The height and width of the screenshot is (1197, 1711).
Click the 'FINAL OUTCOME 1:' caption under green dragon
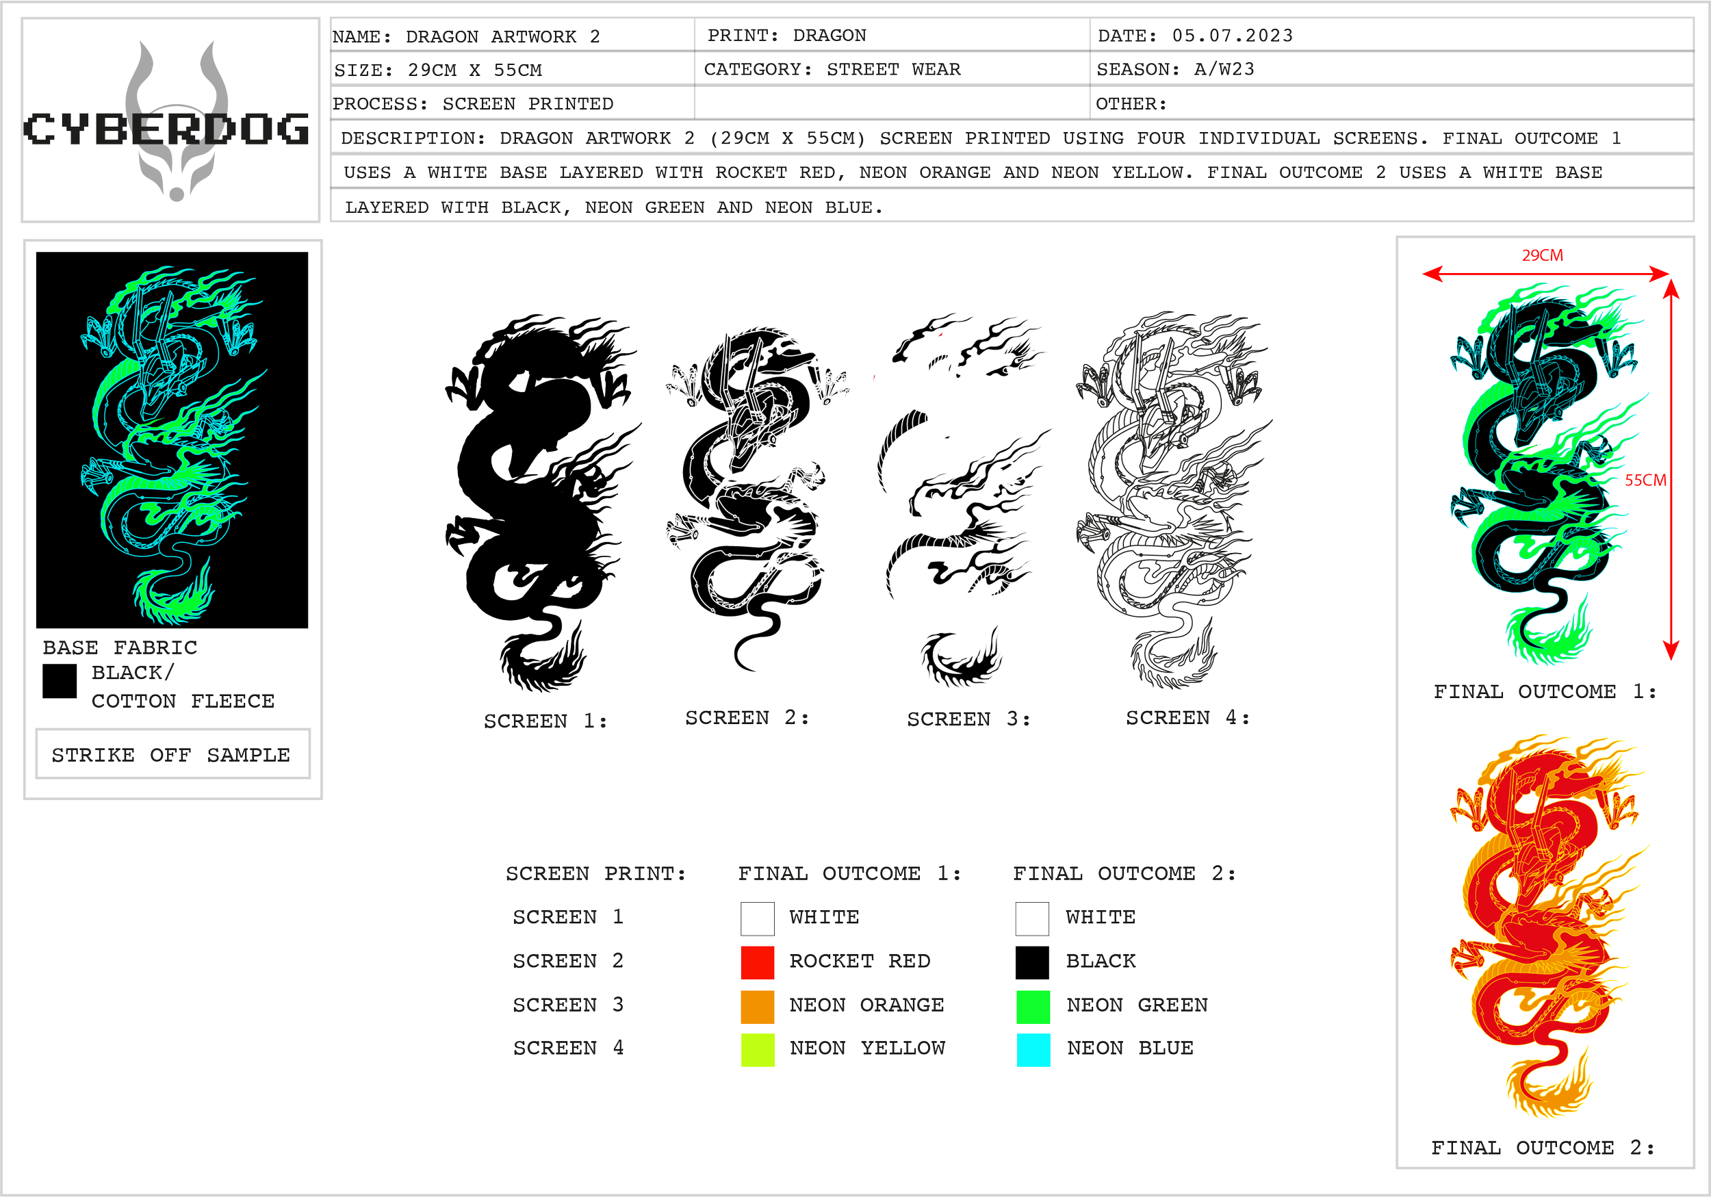(1545, 691)
